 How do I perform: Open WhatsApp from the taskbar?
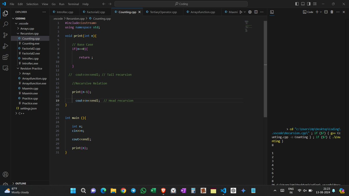click(x=143, y=190)
